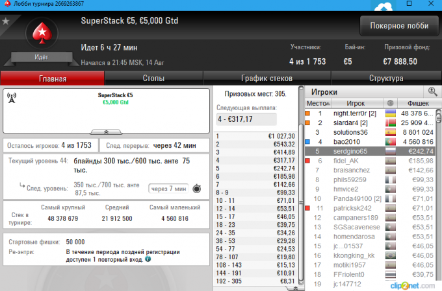Select player kkongking_kk row
Screen dimensions: 442x291
[x=370, y=255]
